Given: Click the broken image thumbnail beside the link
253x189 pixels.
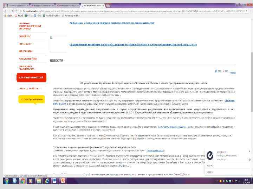Looking at the screenshot, I should tap(58, 44).
